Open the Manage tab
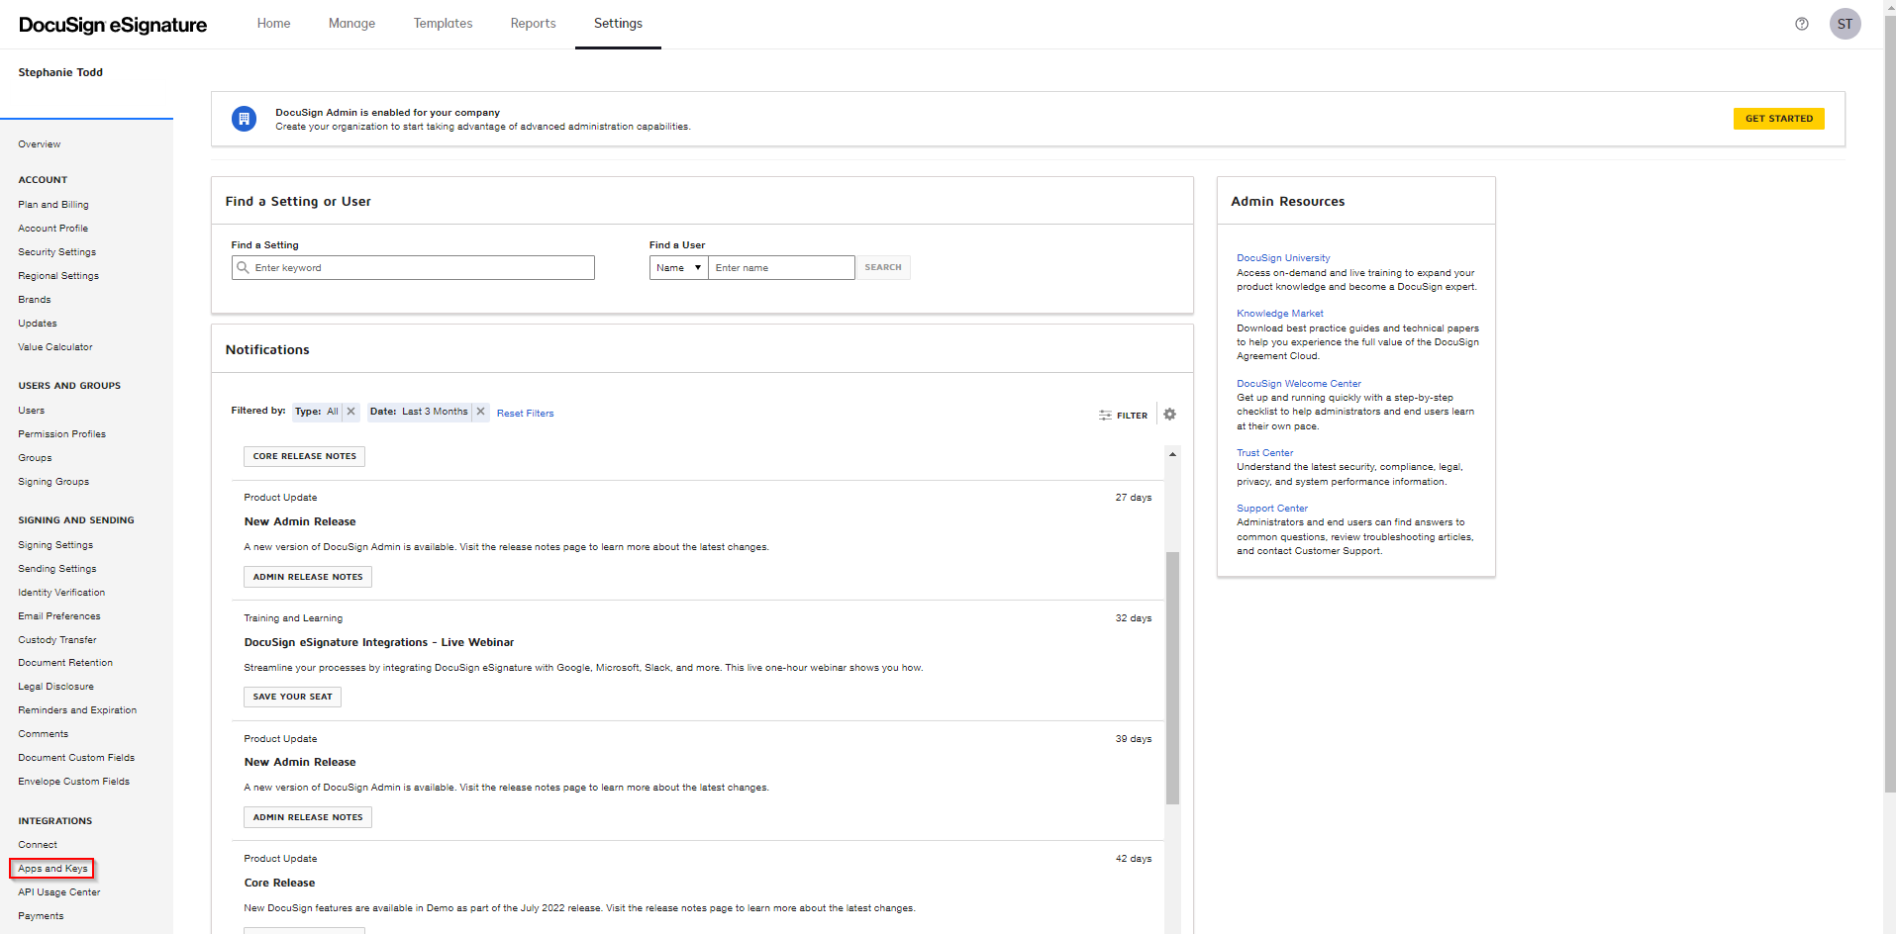Image resolution: width=1896 pixels, height=934 pixels. 351,24
